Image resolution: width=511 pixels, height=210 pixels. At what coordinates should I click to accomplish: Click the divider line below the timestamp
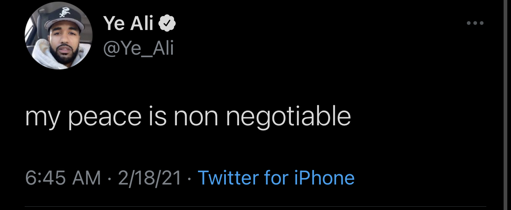[x=255, y=206]
